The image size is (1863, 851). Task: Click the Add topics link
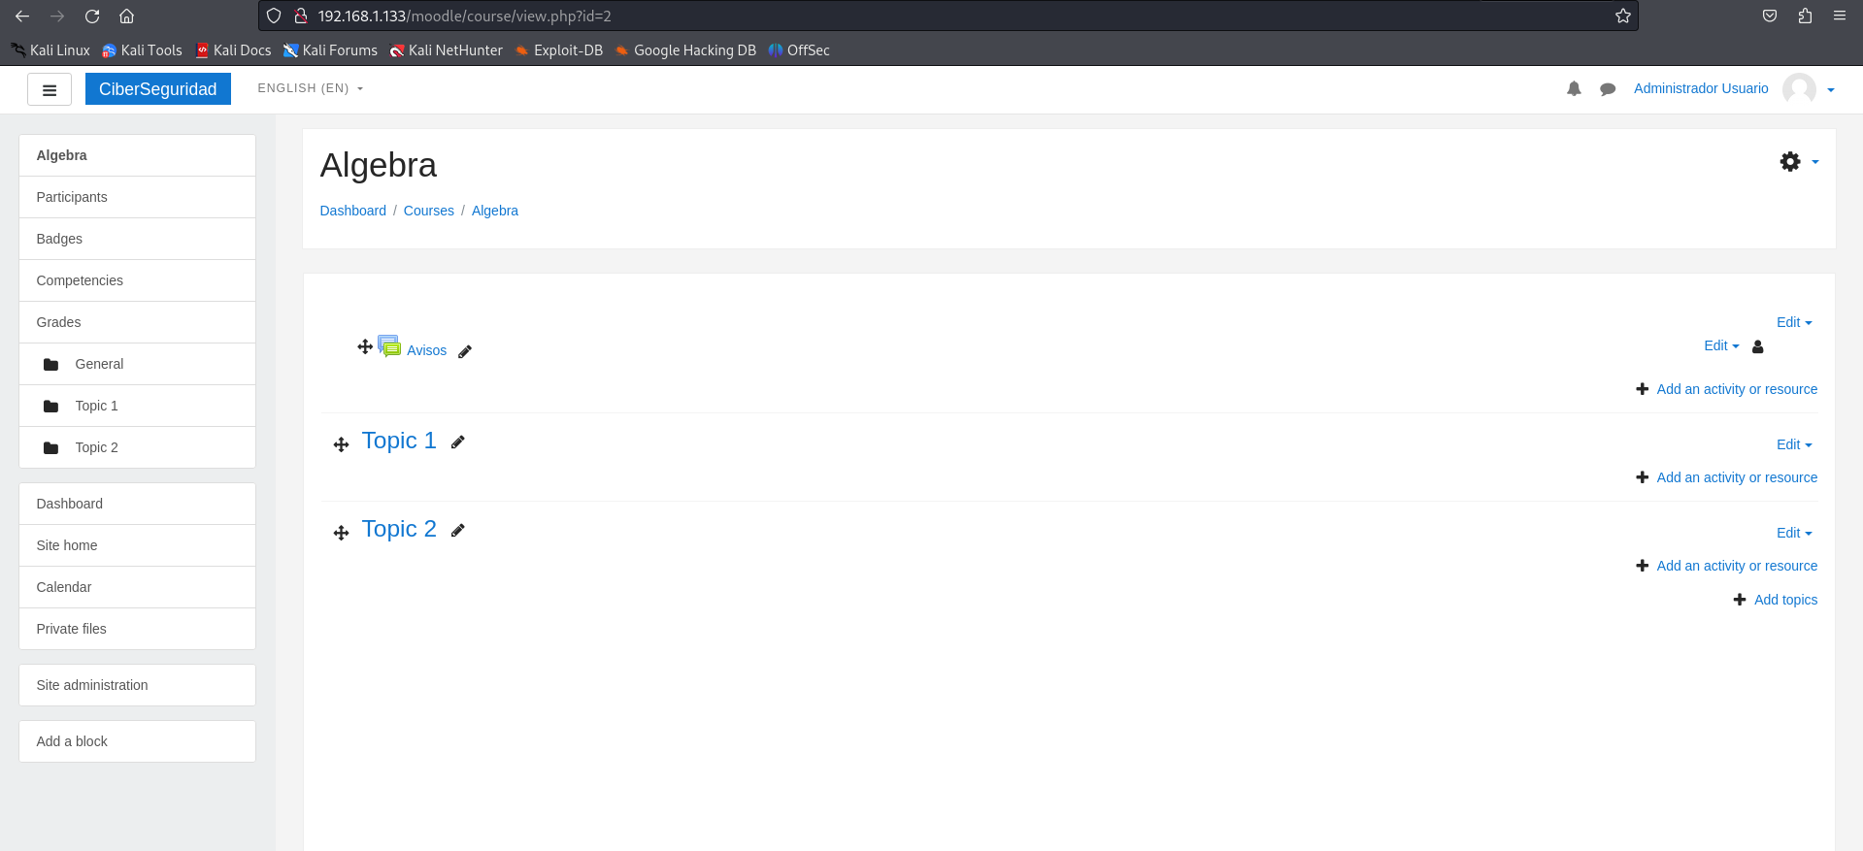[1785, 600]
